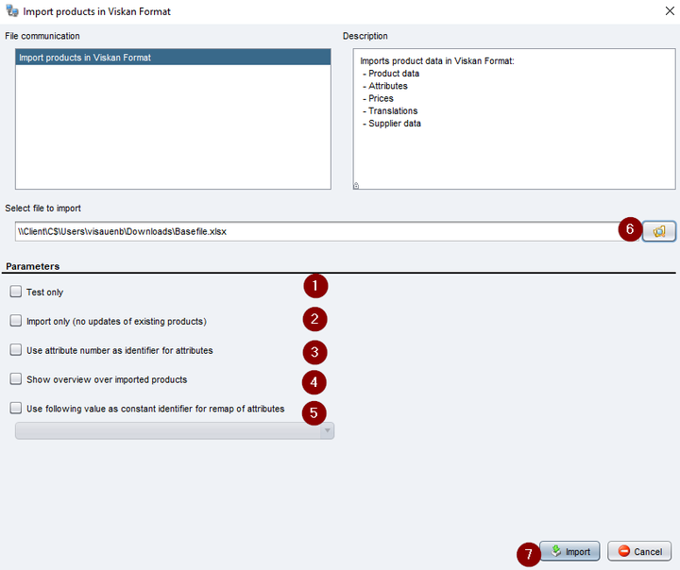Click red marker 4 beside Show overview
Screen dimensions: 680x570
(314, 382)
